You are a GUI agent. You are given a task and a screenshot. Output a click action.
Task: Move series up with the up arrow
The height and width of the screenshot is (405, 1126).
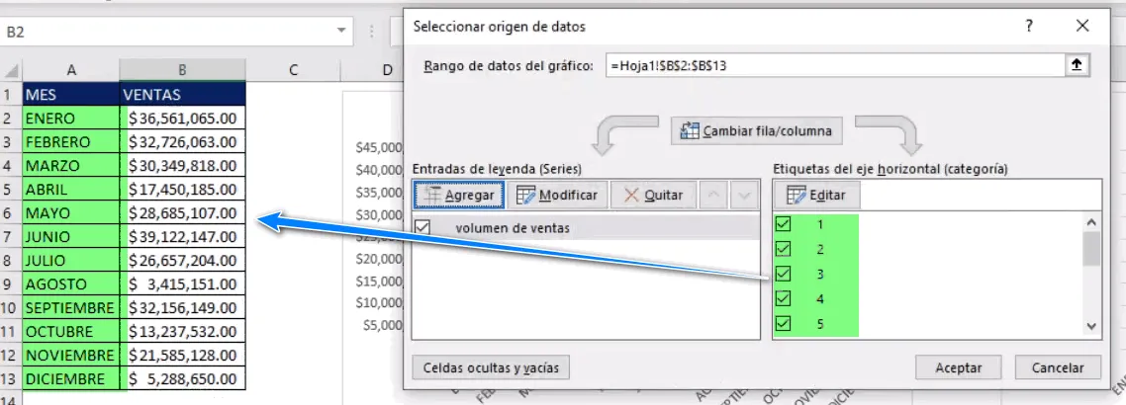[714, 196]
